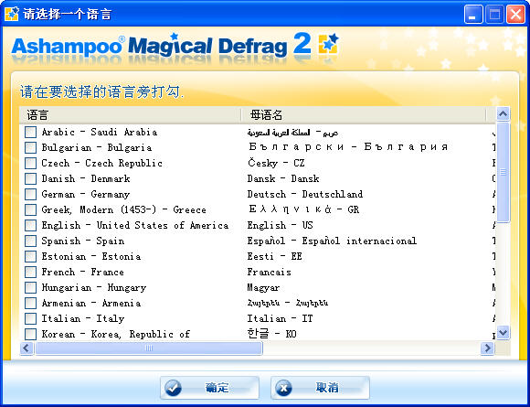Screen dimensions: 530x407
Task: Tick the Arabic - Saudi Arabia checkbox
Action: 30,132
